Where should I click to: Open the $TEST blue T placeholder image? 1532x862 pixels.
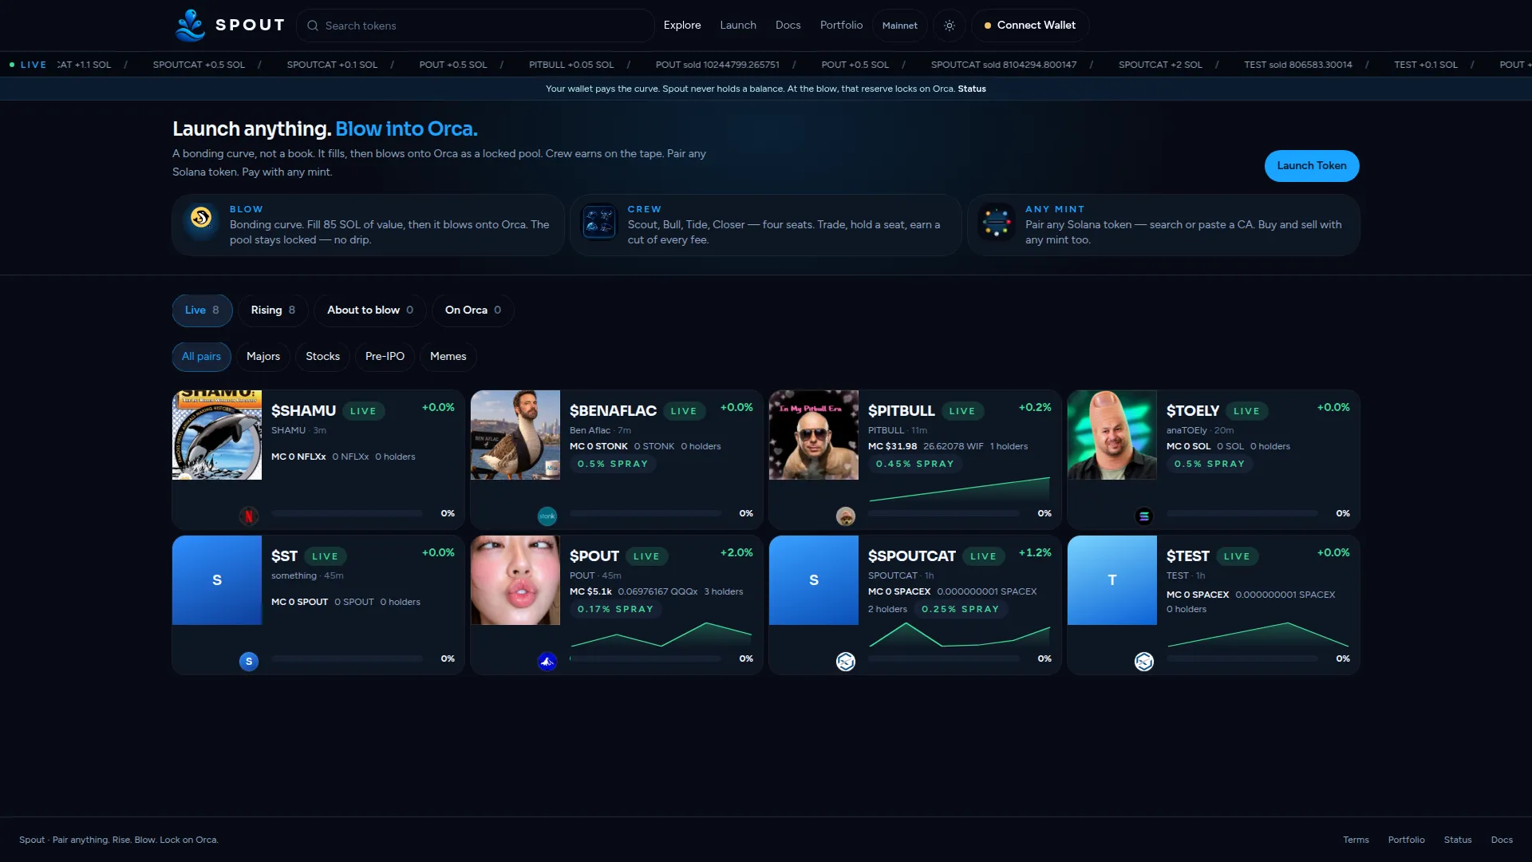pyautogui.click(x=1112, y=580)
